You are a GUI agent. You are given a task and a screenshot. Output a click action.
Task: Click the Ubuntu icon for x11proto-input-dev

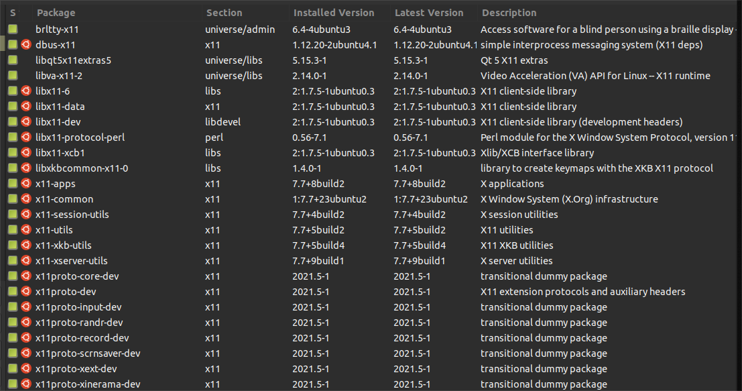click(26, 306)
